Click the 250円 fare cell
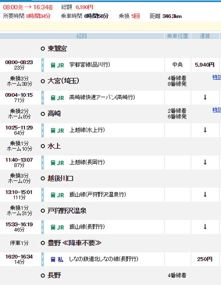 click(x=205, y=259)
